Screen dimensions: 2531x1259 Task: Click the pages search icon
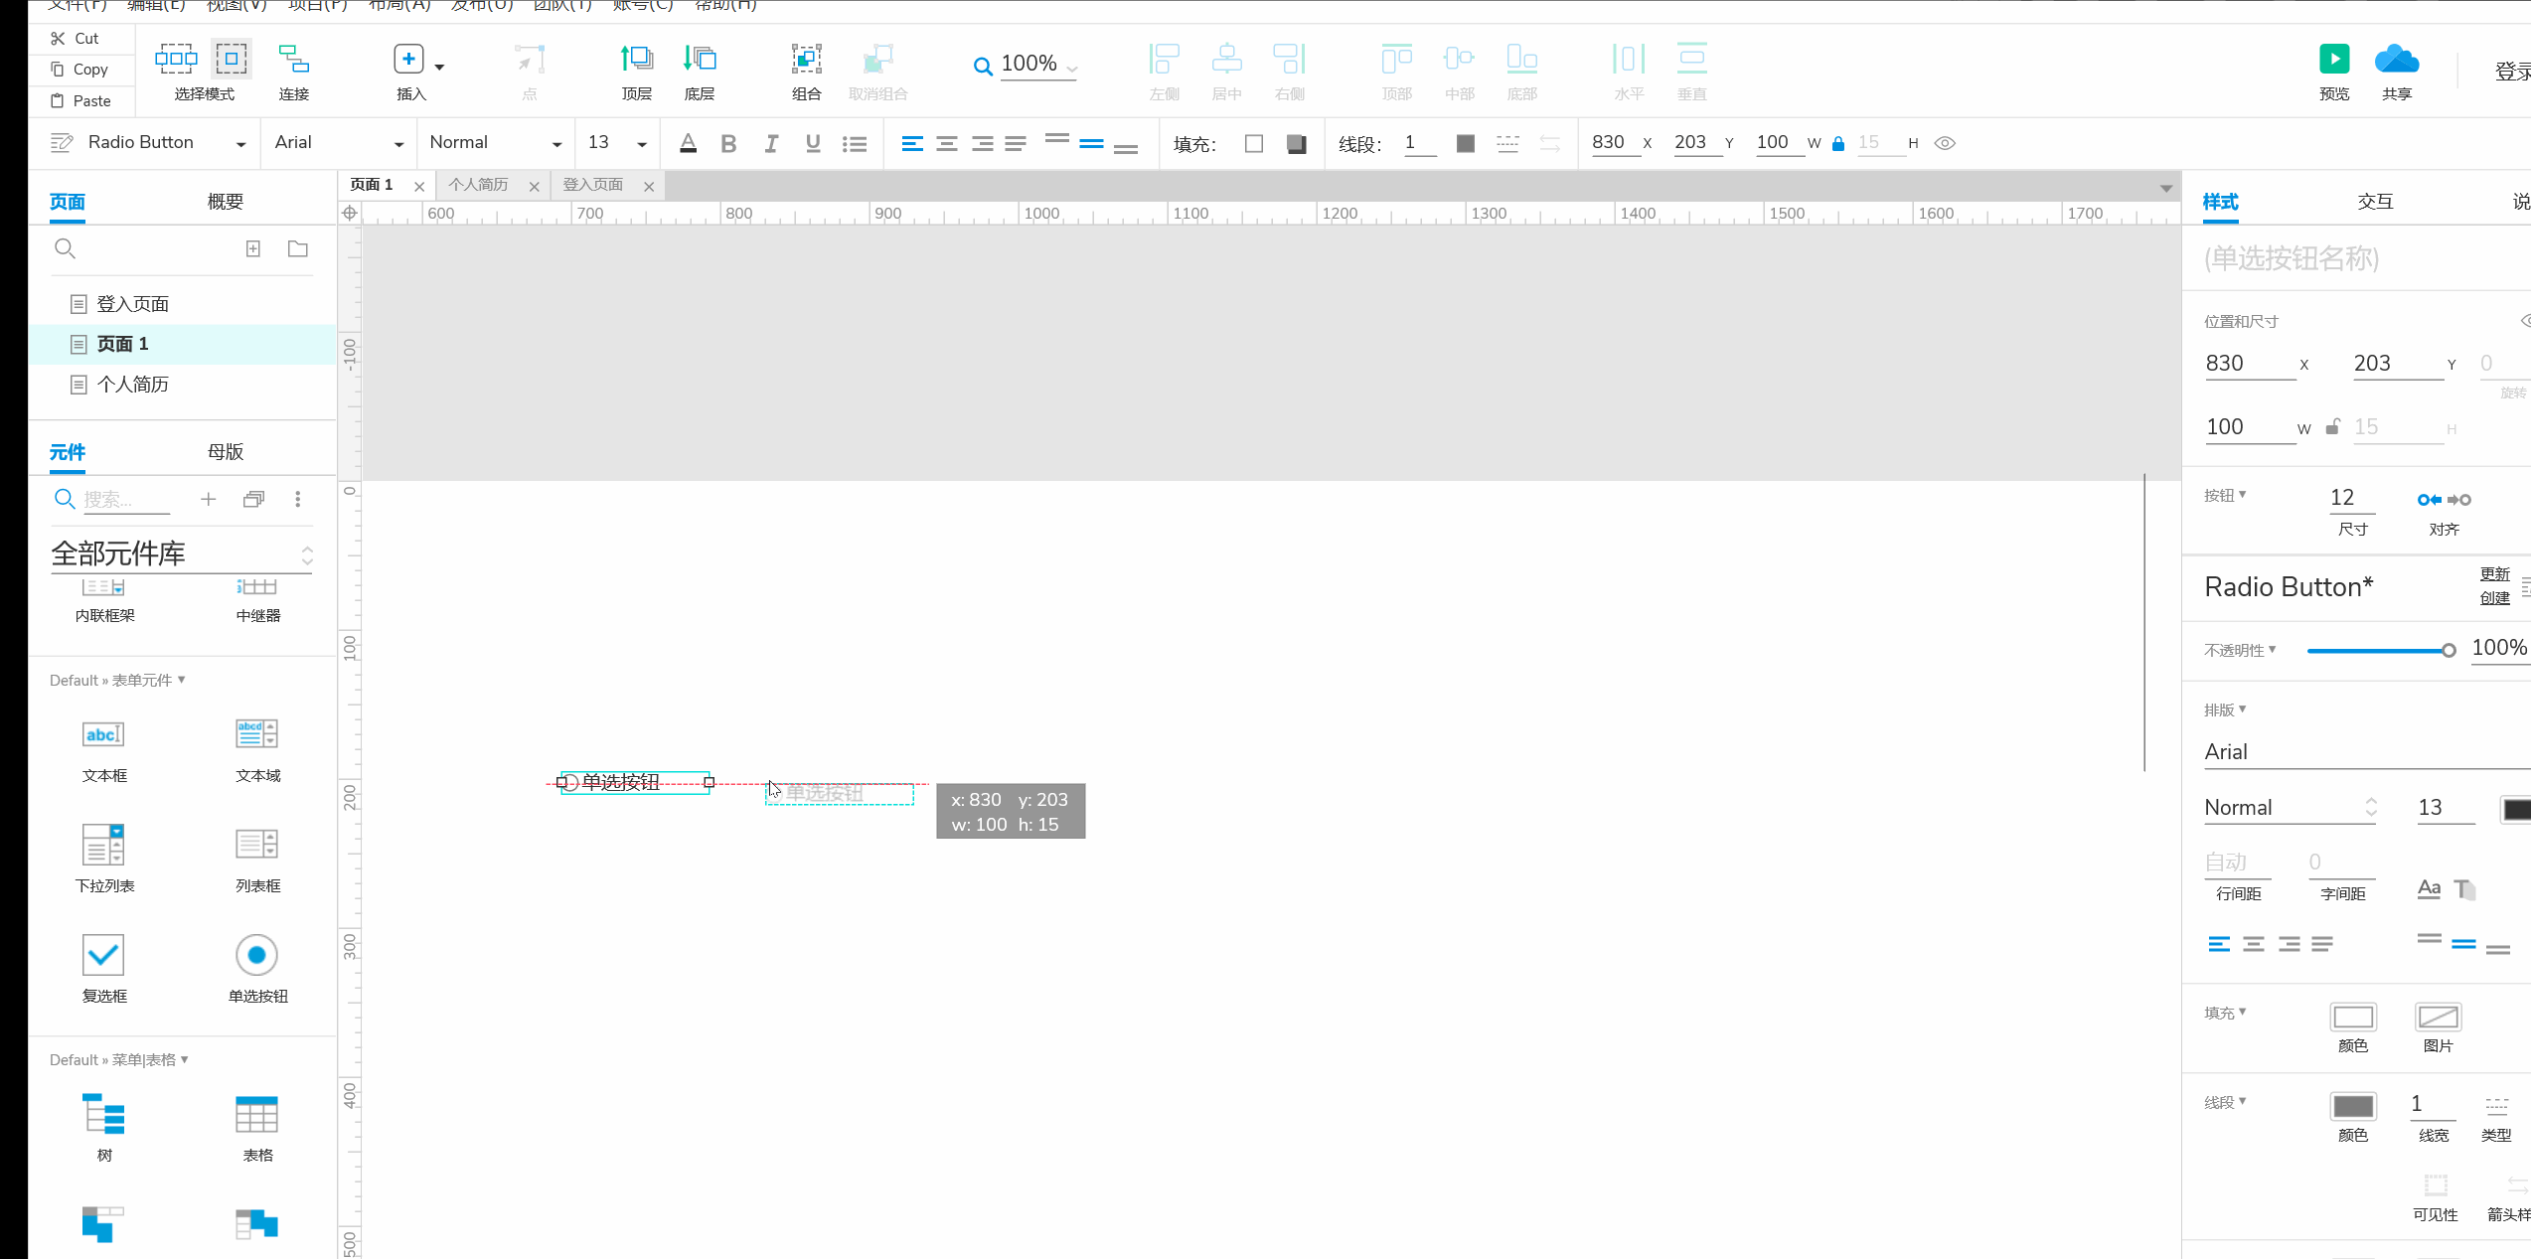tap(65, 248)
